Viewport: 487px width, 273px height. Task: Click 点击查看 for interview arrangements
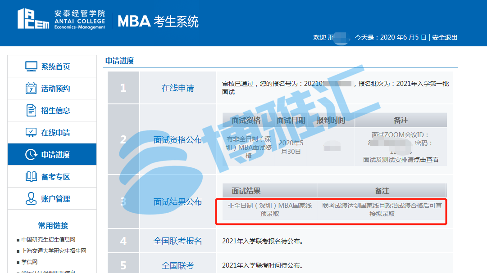[x=426, y=160]
